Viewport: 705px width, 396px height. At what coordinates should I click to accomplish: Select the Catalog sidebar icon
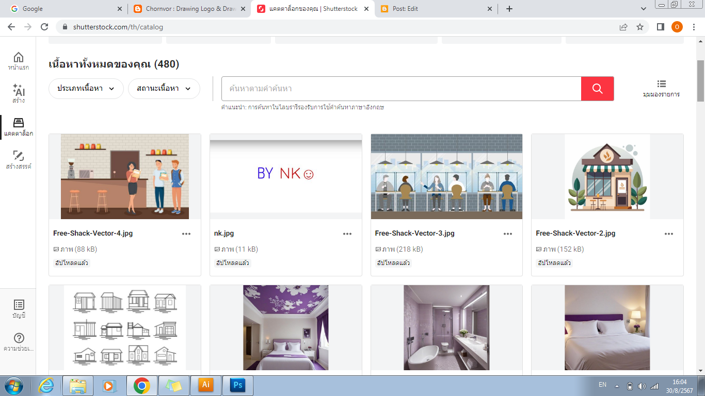(x=18, y=126)
